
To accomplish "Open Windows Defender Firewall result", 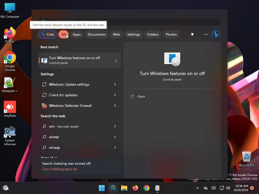I will 80,106.
